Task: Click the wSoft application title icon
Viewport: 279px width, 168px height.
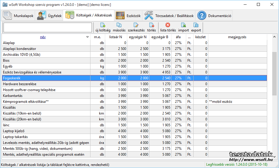Action: click(5, 4)
